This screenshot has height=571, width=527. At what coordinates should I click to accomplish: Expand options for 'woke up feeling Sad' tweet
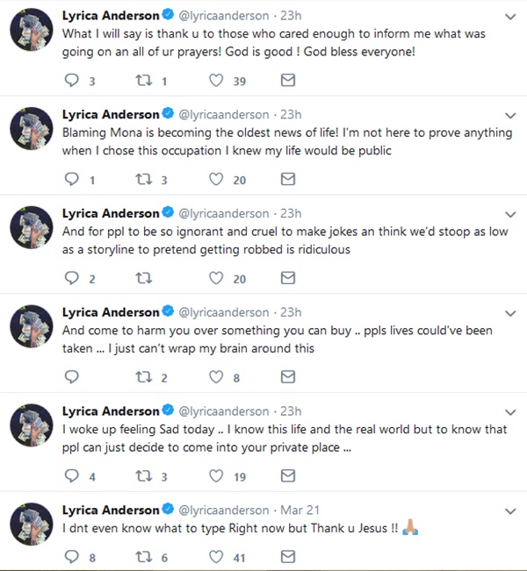[x=510, y=412]
